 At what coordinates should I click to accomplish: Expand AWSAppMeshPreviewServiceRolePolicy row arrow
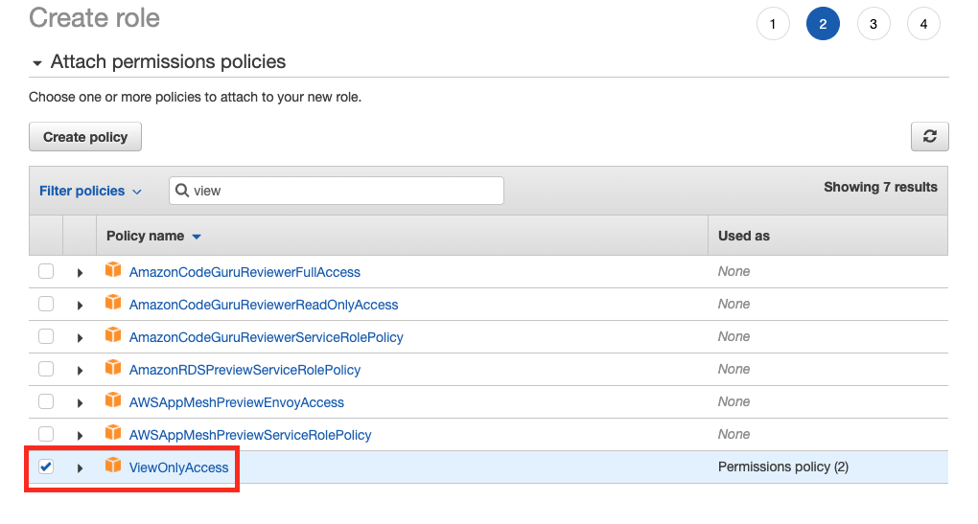point(80,436)
